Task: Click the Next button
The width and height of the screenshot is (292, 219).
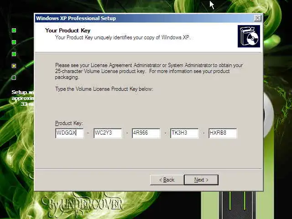Action: tap(201, 180)
